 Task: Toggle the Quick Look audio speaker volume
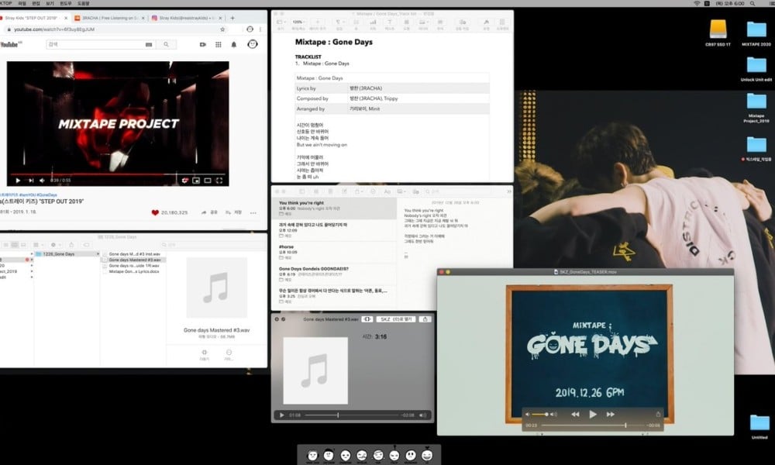(x=422, y=415)
